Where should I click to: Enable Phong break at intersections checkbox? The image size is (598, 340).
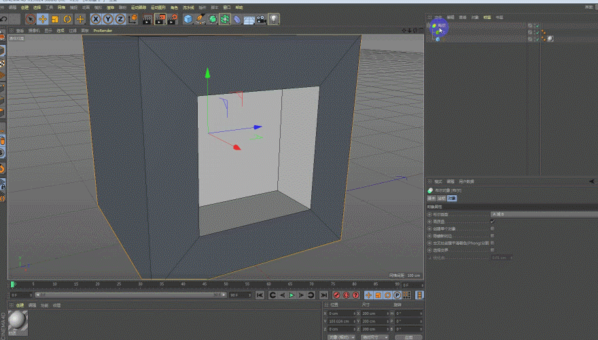(x=493, y=243)
